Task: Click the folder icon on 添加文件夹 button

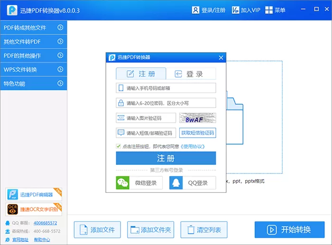Action: click(x=135, y=230)
